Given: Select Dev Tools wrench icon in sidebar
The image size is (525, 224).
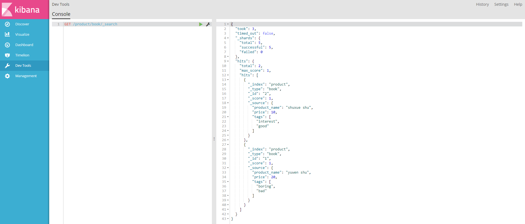Looking at the screenshot, I should pyautogui.click(x=7, y=66).
